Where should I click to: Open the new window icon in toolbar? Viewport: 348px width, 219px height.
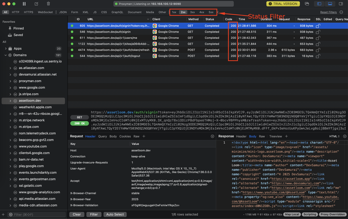pyautogui.click(x=307, y=4)
